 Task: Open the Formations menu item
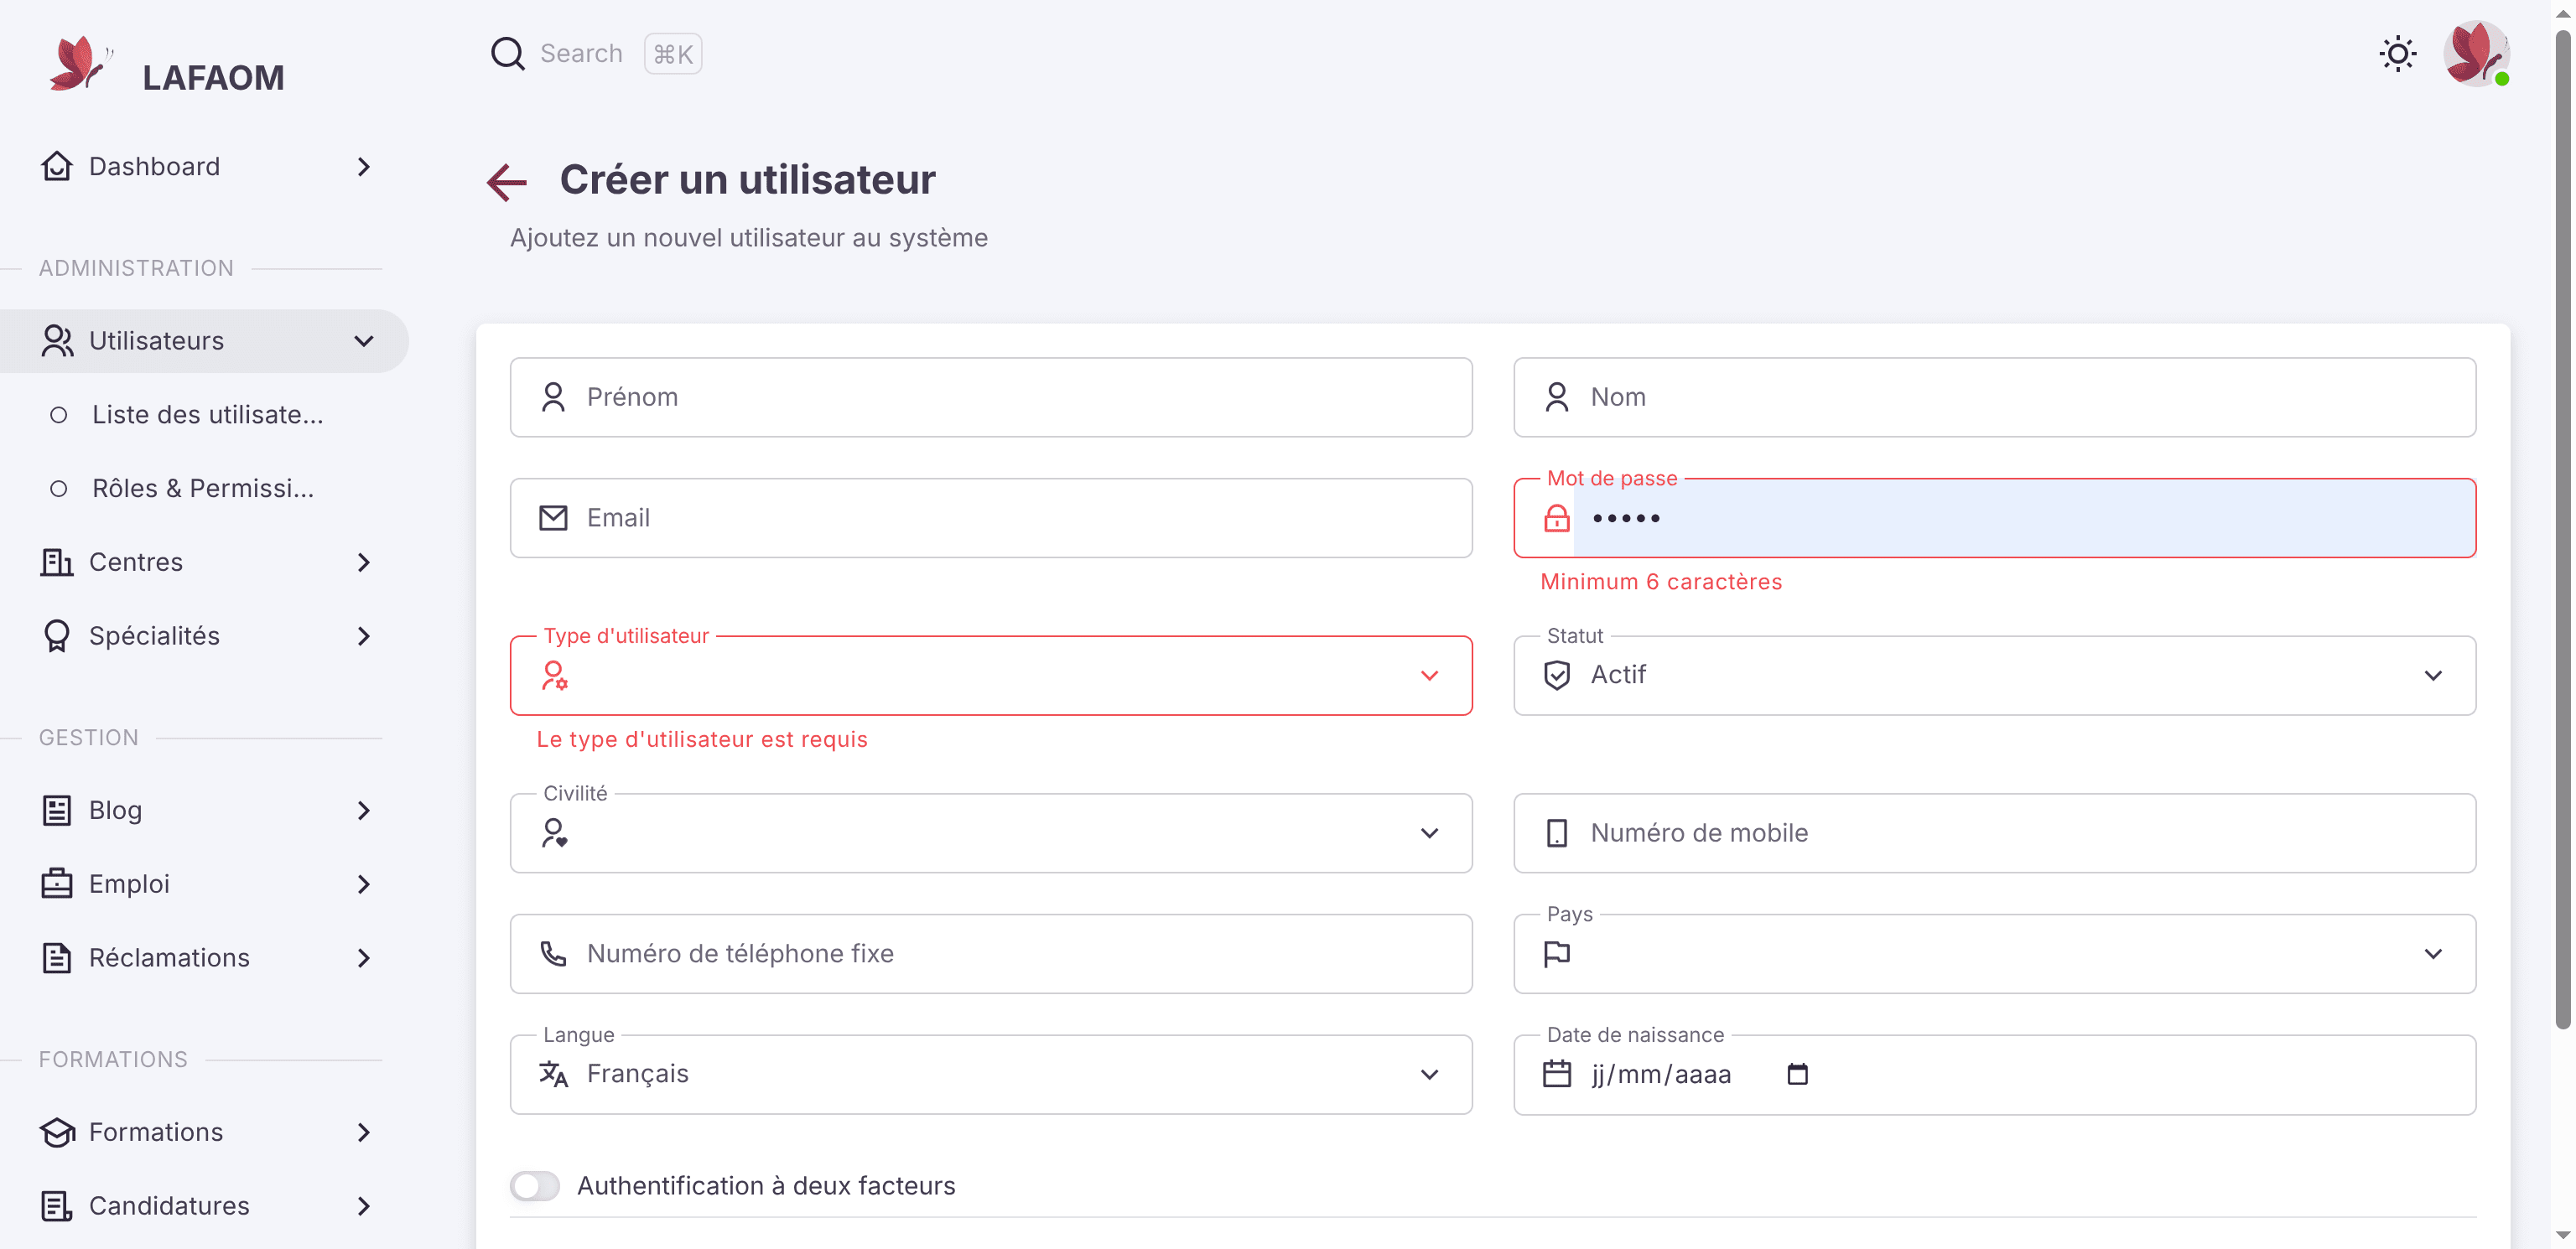[204, 1133]
